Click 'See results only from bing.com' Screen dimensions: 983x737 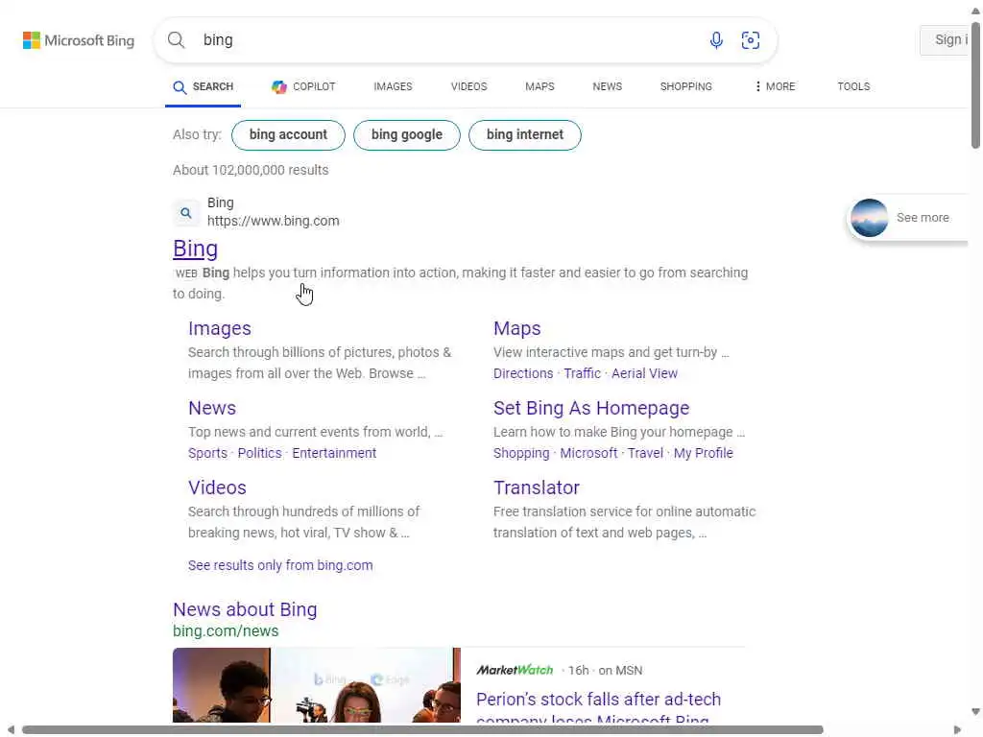[280, 565]
